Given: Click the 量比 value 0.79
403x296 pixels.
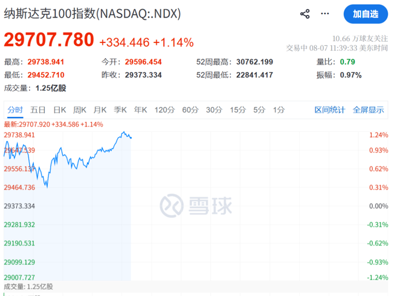Looking at the screenshot, I should 347,62.
